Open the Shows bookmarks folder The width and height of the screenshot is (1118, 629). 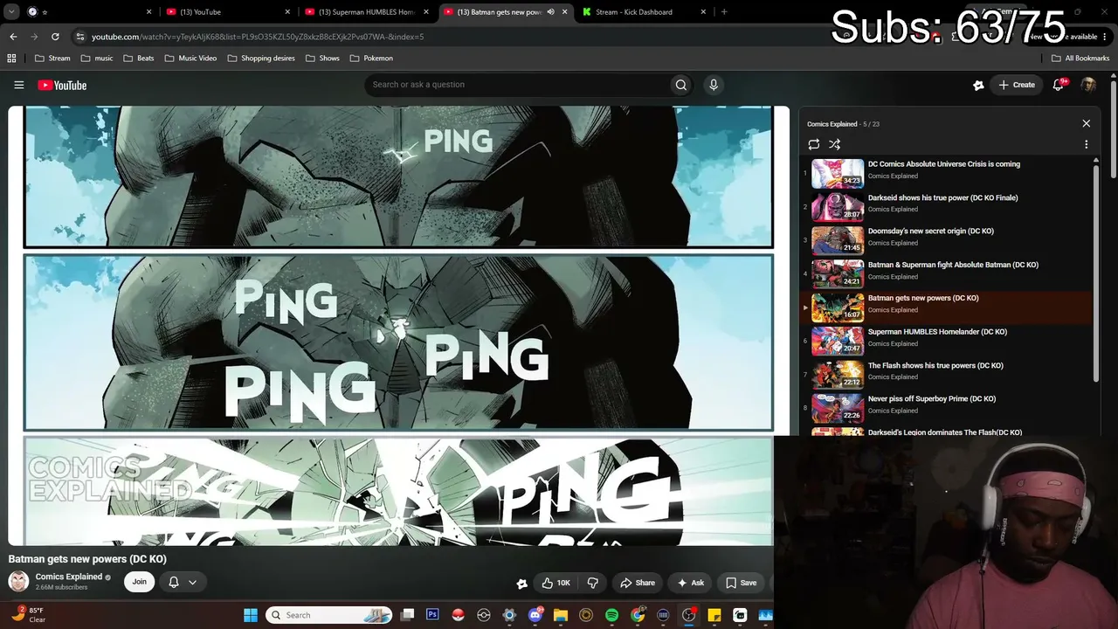[x=322, y=58]
